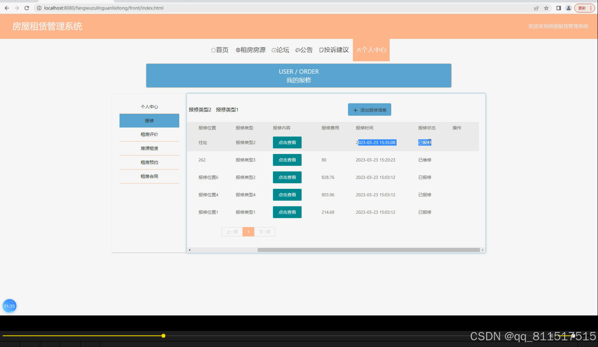Image resolution: width=598 pixels, height=347 pixels.
Task: Select 房源租赁 in the left sidebar
Action: (149, 148)
